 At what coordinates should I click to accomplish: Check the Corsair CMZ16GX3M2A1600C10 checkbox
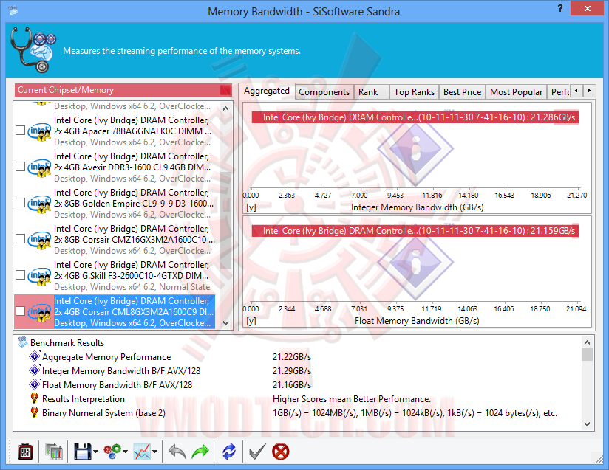(20, 238)
